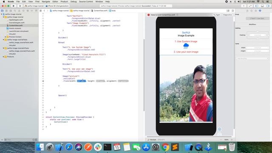The width and height of the screenshot is (272, 153).
Task: Click the height placeholder in the frame modifier
Action: 100,81
